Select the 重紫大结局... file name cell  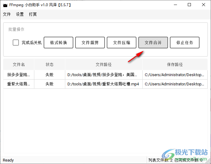click(19, 84)
